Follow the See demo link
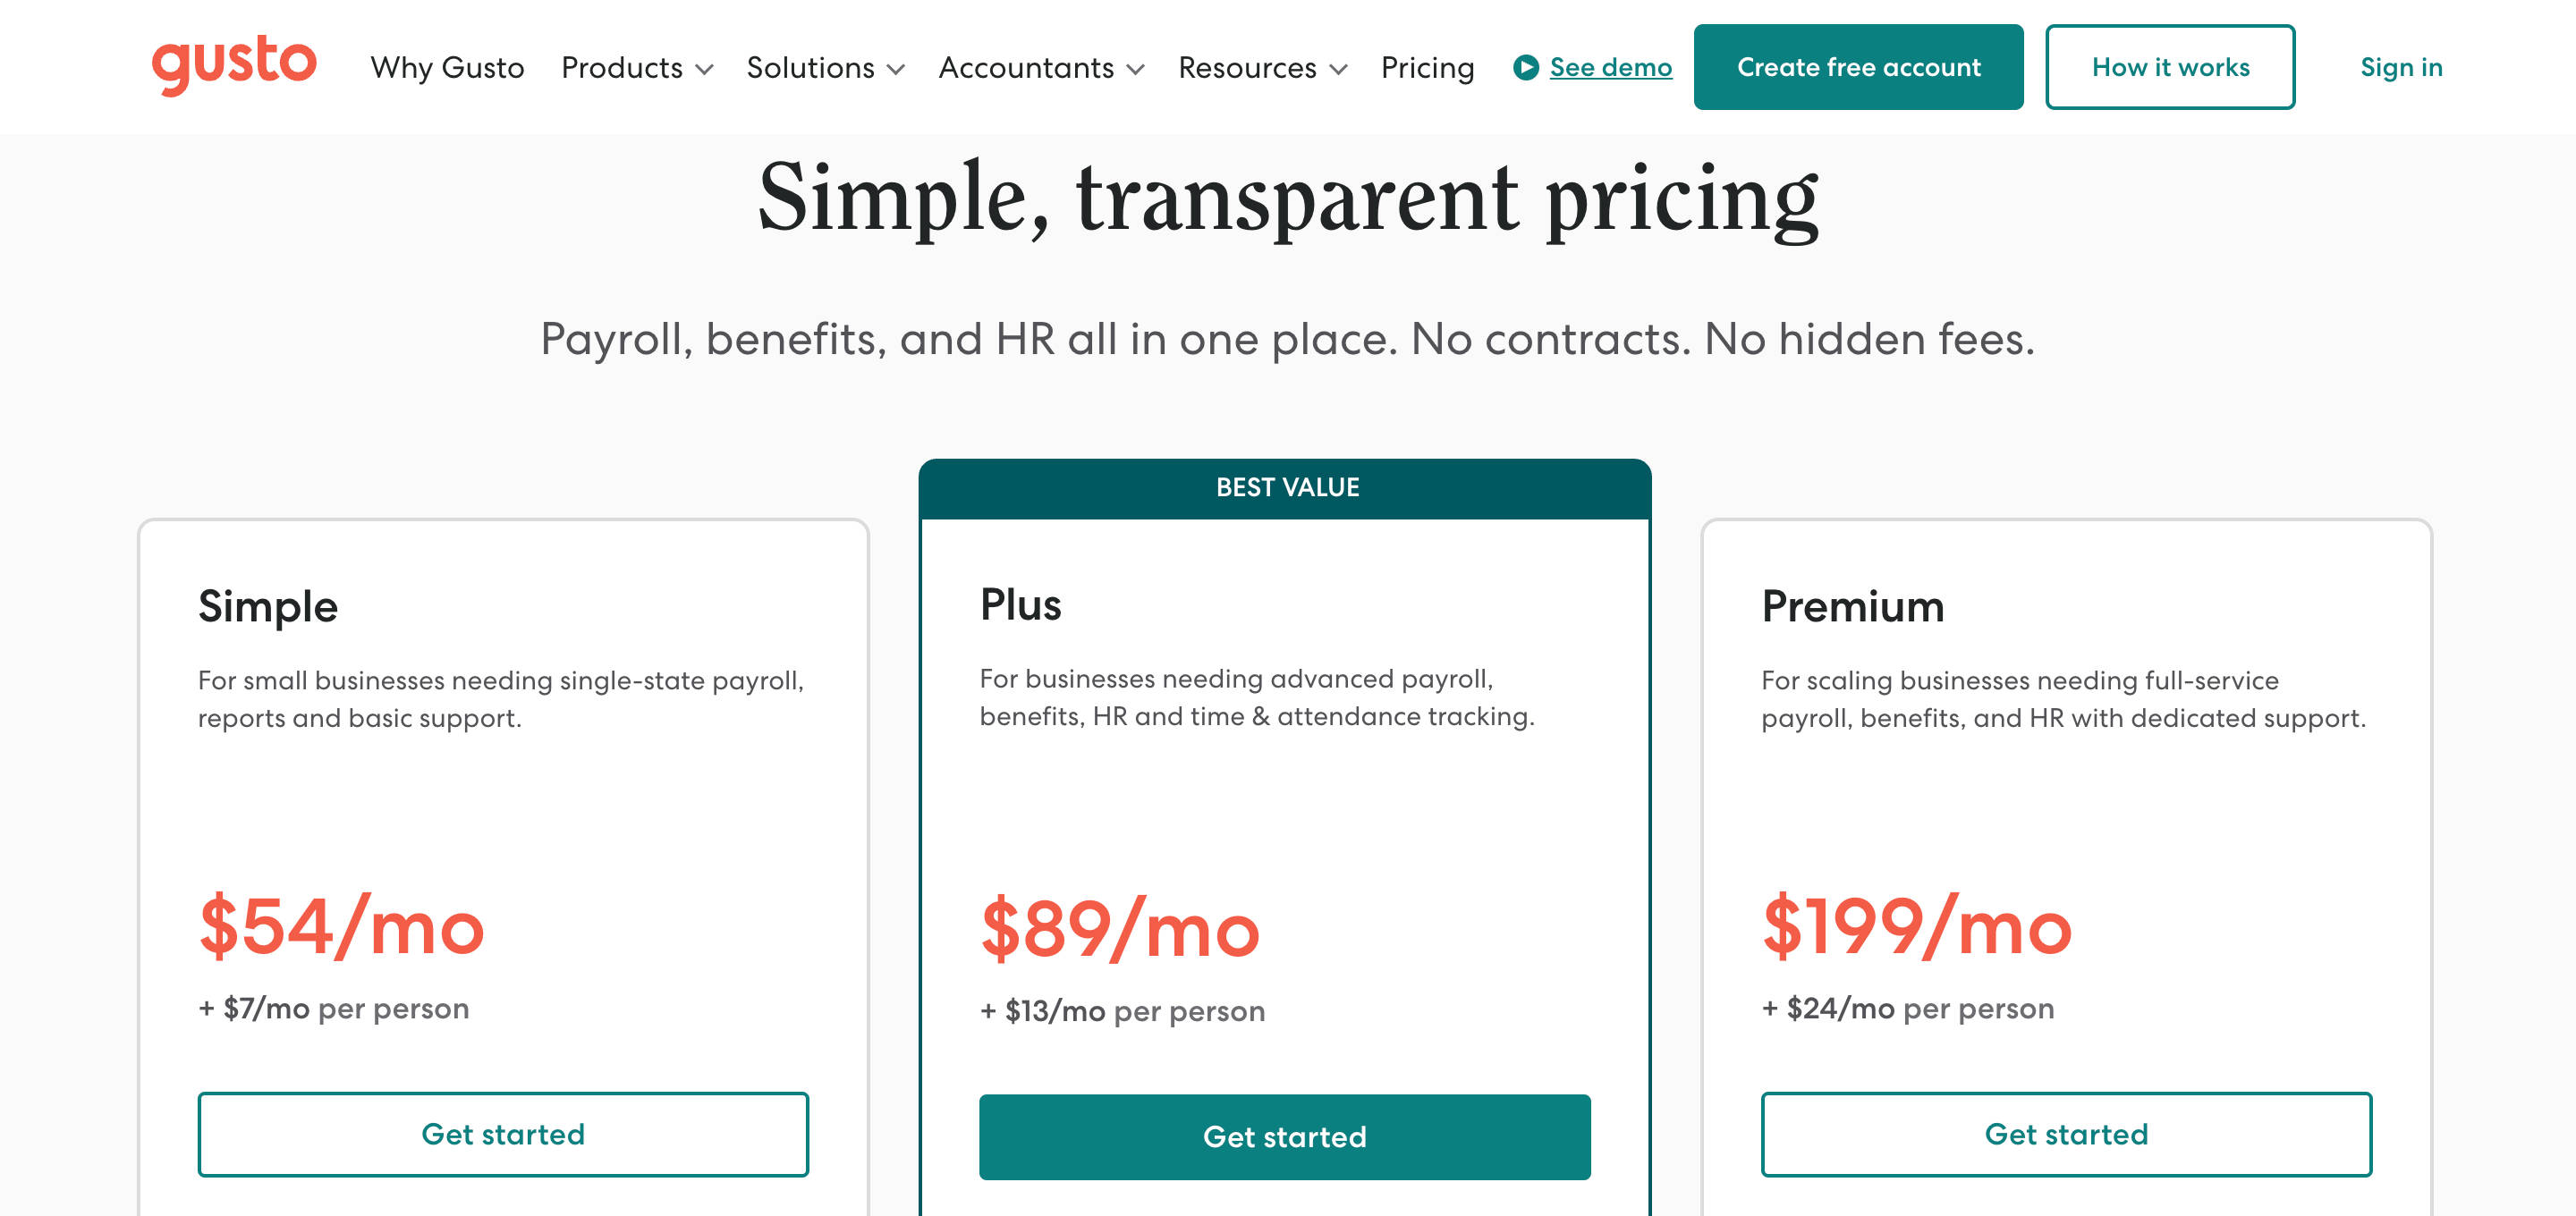The width and height of the screenshot is (2576, 1216). click(1610, 67)
